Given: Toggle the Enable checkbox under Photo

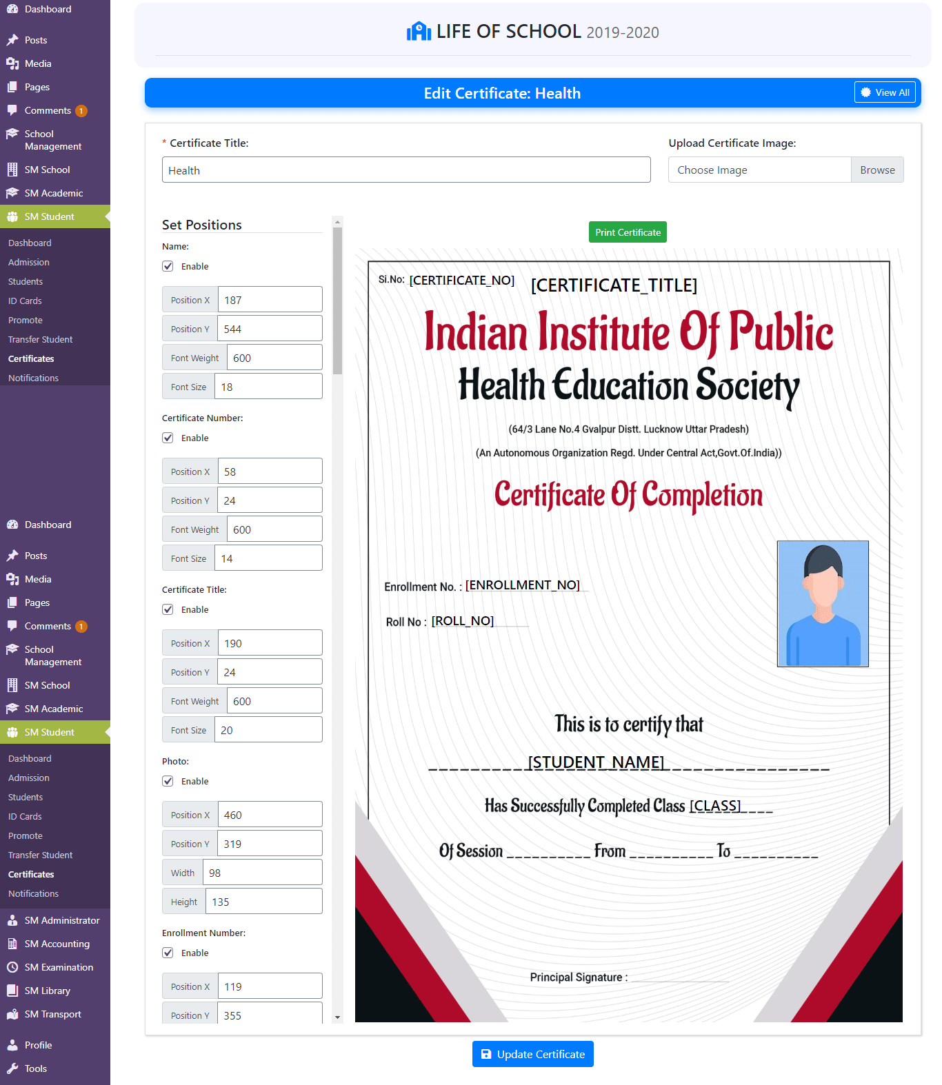Looking at the screenshot, I should [168, 781].
